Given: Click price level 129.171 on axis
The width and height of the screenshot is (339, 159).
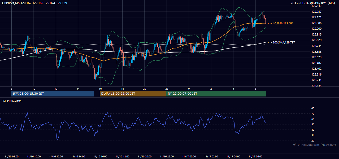Looking at the screenshot, I should [317, 17].
